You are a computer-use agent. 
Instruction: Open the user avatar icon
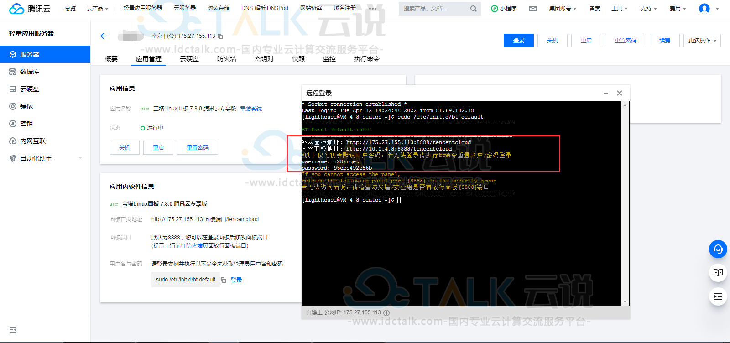point(704,9)
